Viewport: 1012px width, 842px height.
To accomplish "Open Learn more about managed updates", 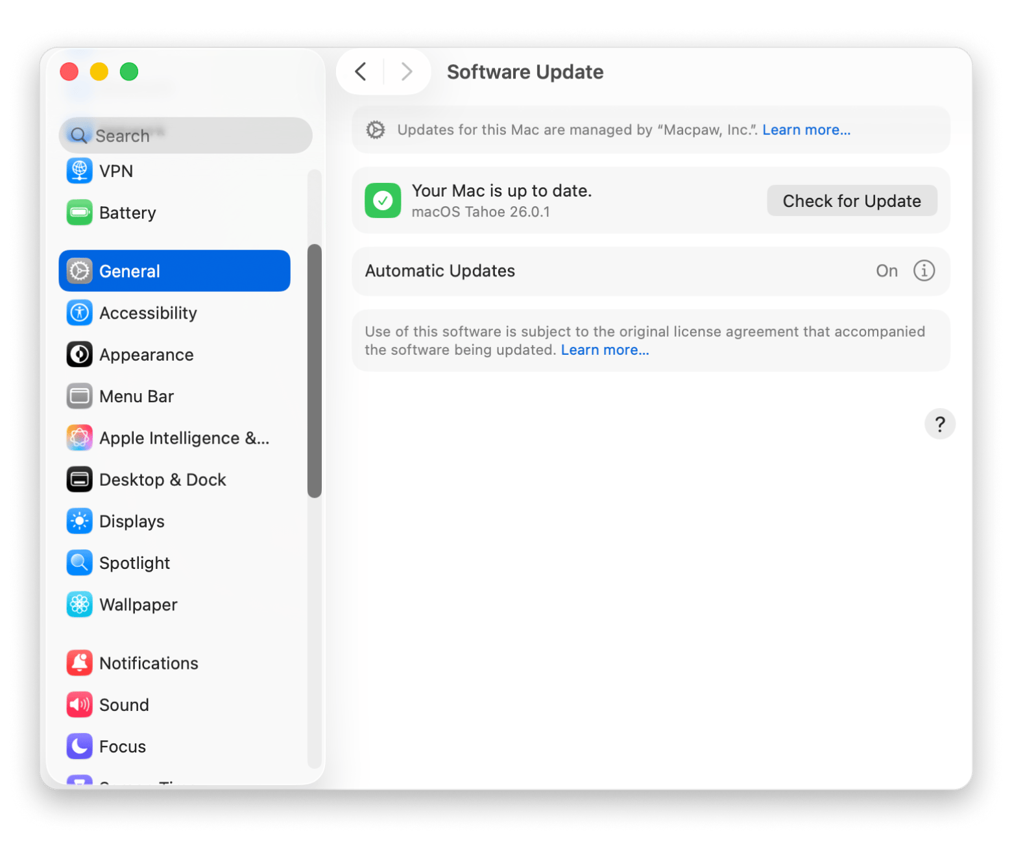I will (806, 130).
